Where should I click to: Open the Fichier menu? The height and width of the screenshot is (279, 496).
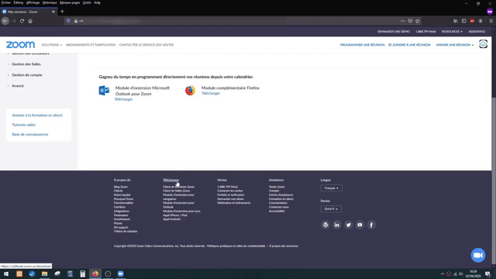coord(6,2)
